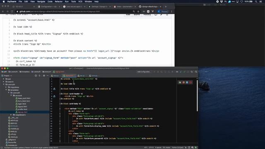265x149 pixels.
Task: Click the override gutter icon beside block title
Action: pyautogui.click(x=54, y=89)
